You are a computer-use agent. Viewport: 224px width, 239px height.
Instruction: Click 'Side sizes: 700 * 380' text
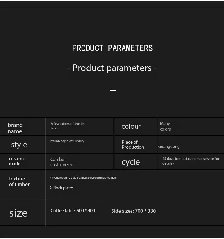(x=134, y=211)
